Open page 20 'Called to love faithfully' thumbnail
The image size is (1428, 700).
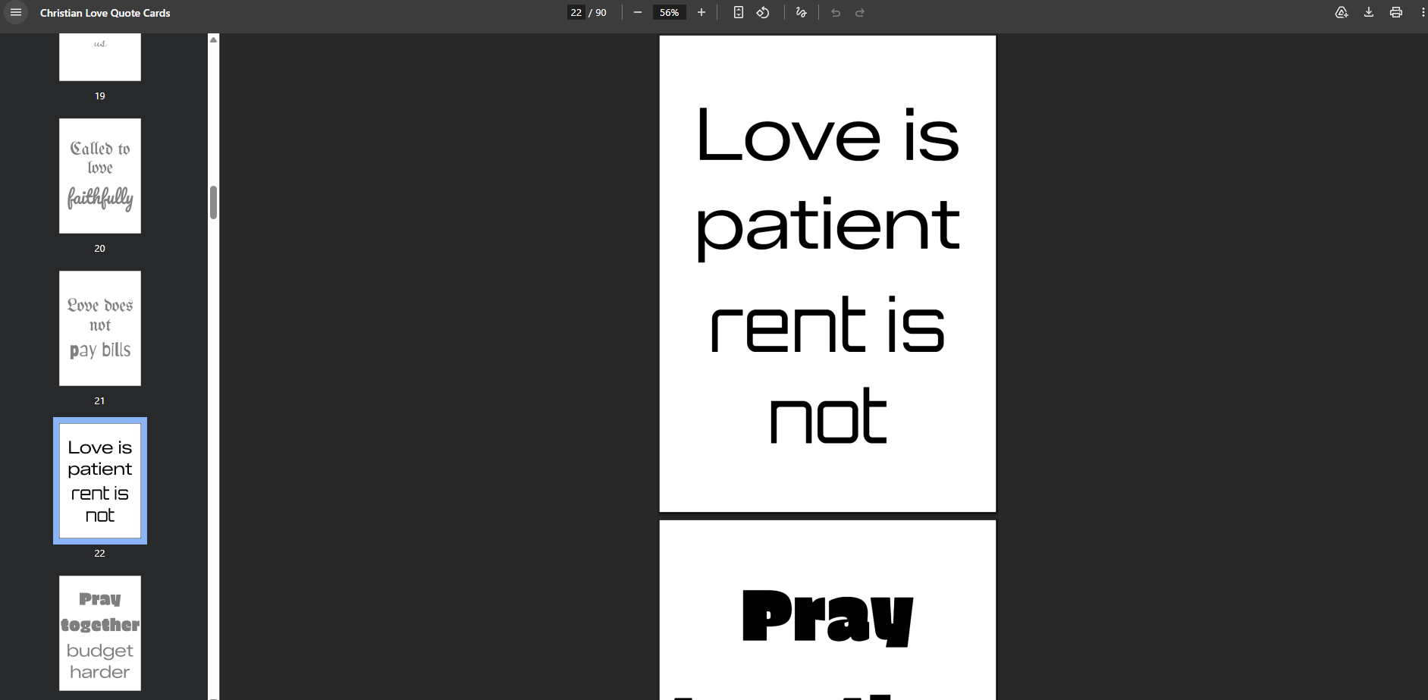click(x=100, y=176)
